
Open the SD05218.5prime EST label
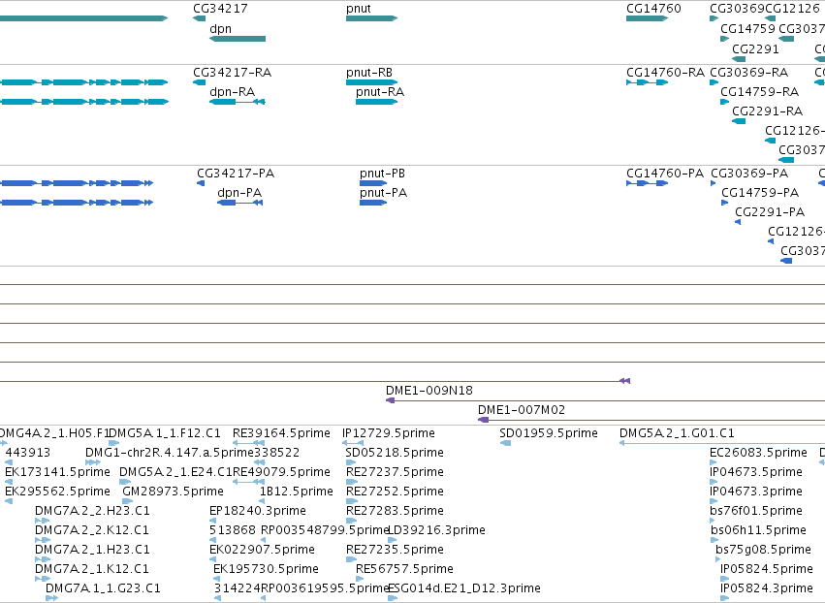pos(395,453)
